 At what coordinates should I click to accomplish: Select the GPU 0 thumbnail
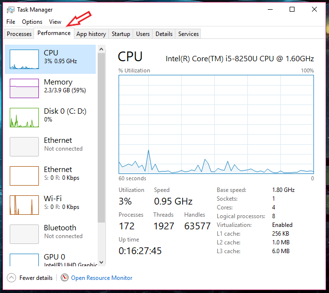(24, 260)
